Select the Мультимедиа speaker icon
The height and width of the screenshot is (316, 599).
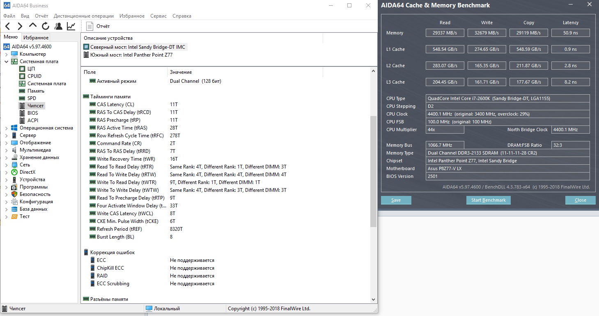pyautogui.click(x=14, y=150)
